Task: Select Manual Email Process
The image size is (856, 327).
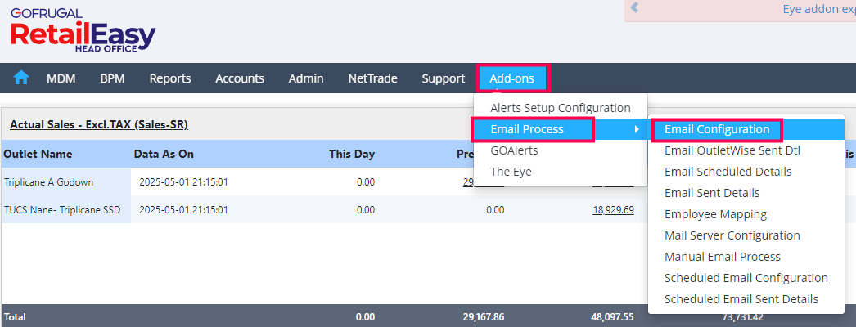Action: tap(723, 257)
